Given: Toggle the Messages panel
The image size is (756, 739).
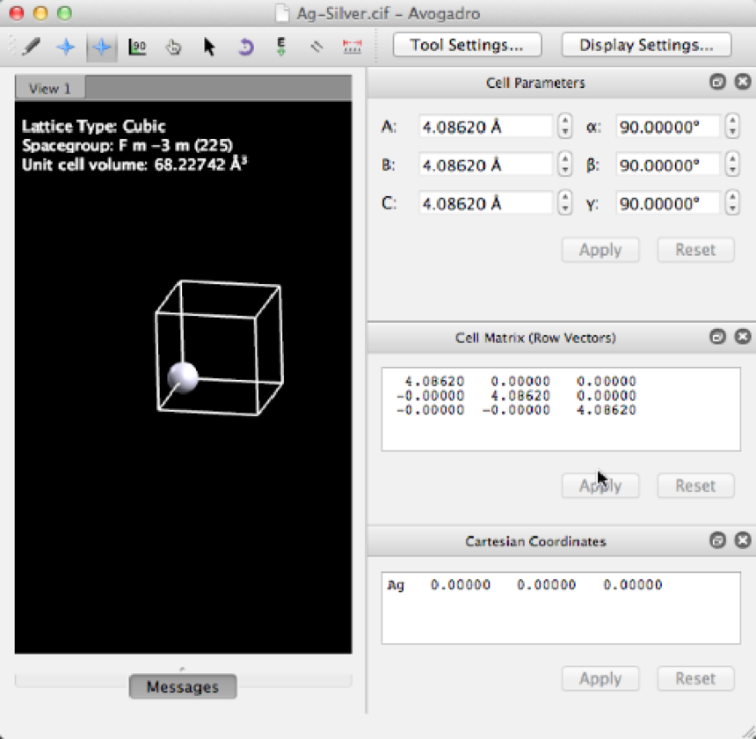Looking at the screenshot, I should pos(183,687).
